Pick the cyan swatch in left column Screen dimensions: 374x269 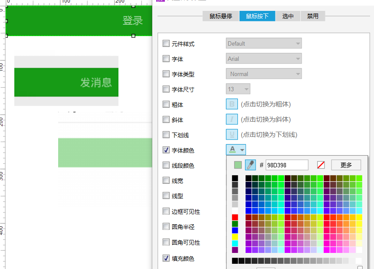[x=235, y=243]
